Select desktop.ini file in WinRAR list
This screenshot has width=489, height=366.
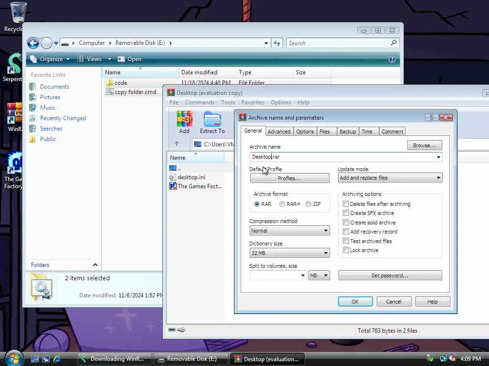coord(187,177)
